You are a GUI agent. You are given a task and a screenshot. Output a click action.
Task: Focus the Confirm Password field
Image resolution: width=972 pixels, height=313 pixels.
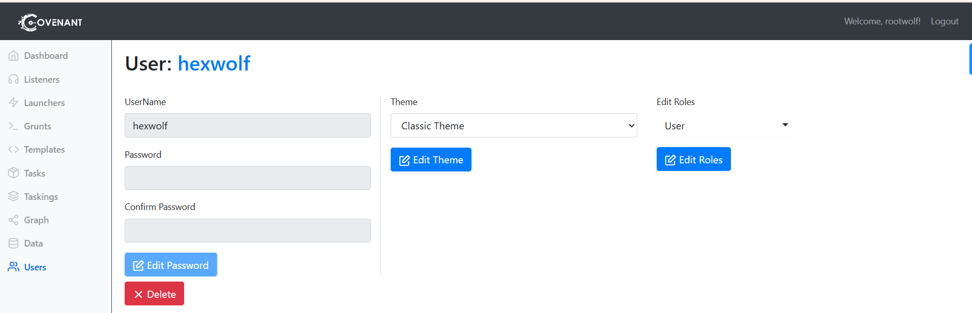247,231
